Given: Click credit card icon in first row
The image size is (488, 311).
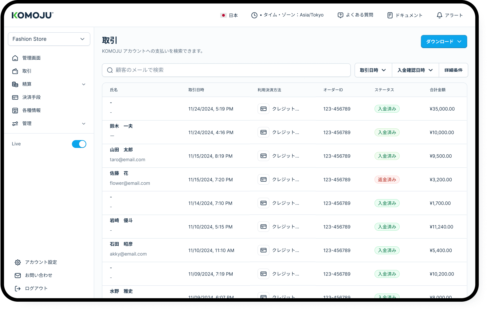Looking at the screenshot, I should pyautogui.click(x=263, y=109).
